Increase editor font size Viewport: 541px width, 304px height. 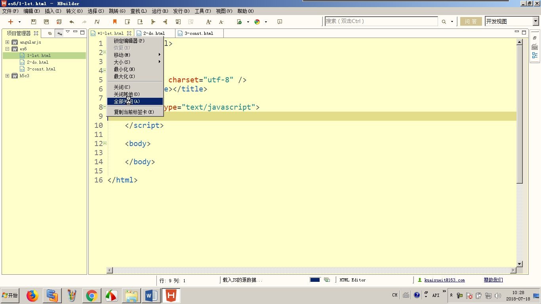pos(209,22)
